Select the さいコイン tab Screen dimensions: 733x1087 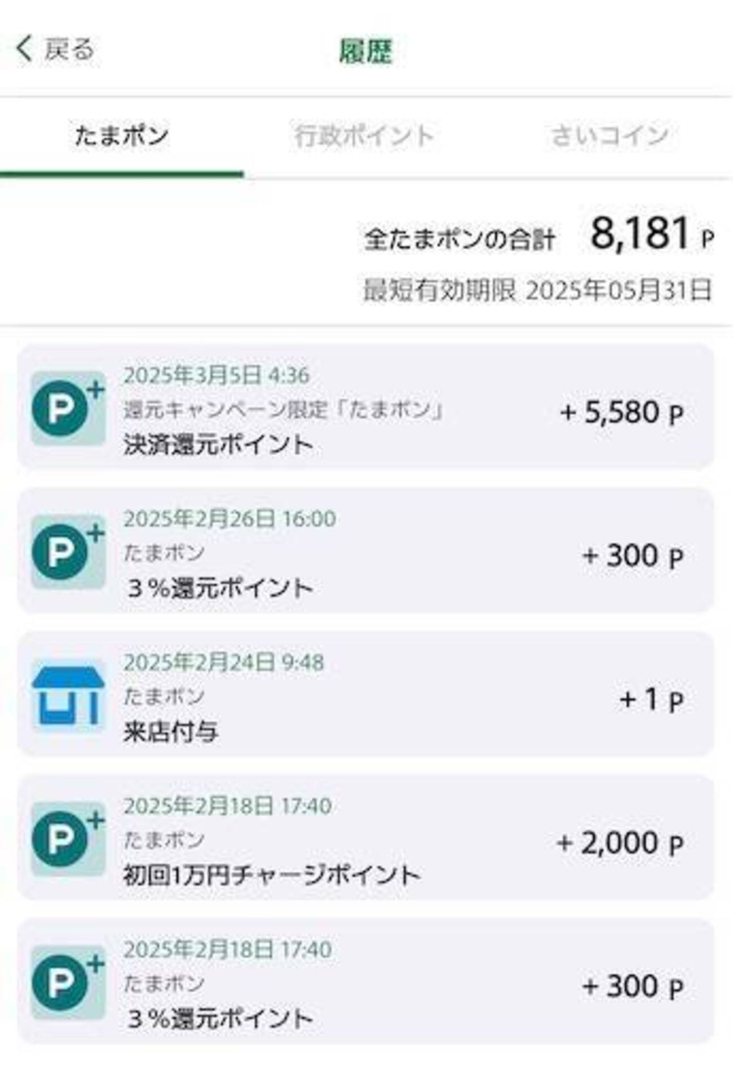610,136
